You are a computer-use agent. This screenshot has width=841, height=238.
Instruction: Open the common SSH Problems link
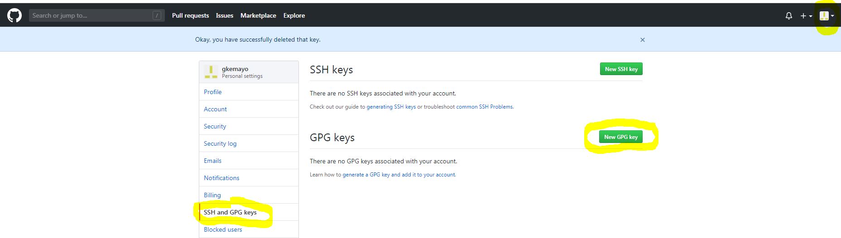click(x=485, y=107)
